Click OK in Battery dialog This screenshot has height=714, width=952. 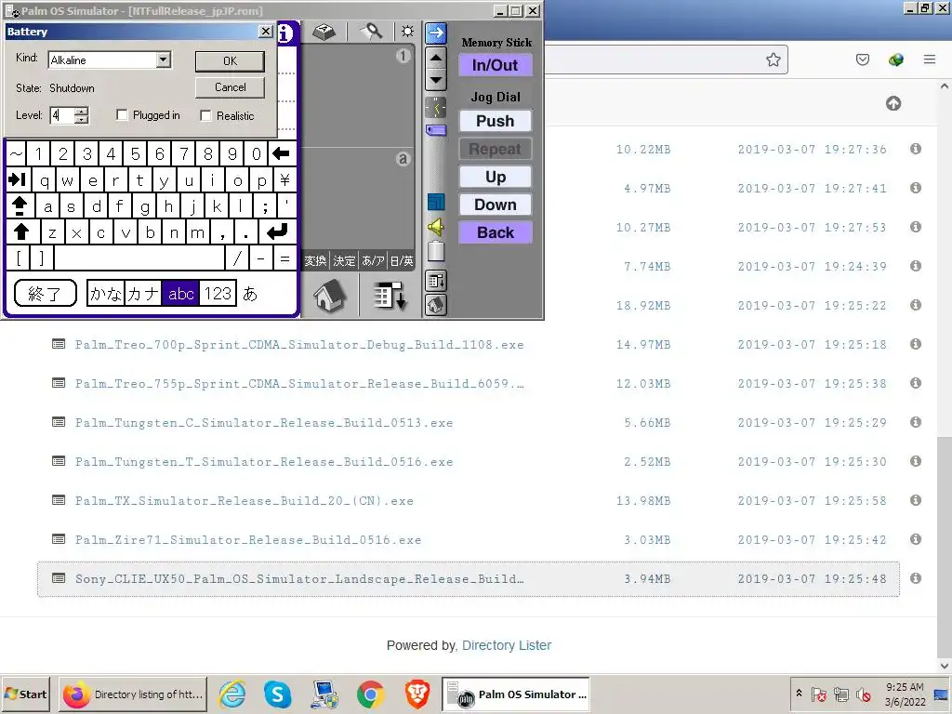pos(231,60)
